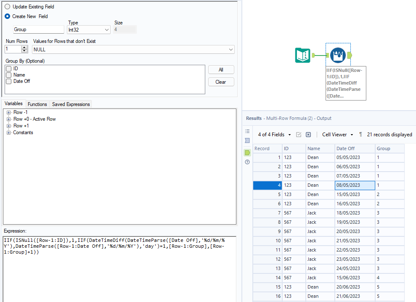This screenshot has height=302, width=416.
Task: Tick the Name group by checkbox
Action: coord(8,75)
